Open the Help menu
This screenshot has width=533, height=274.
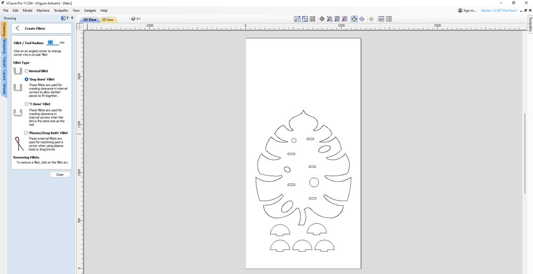coord(104,11)
